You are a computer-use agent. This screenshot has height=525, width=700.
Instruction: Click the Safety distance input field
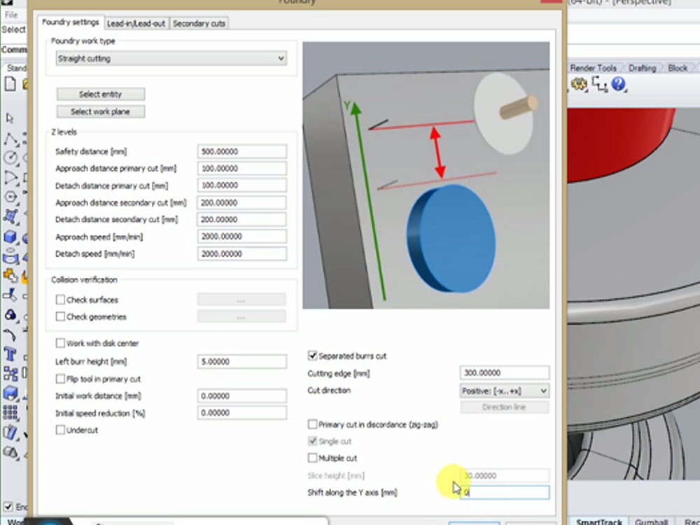(x=242, y=151)
